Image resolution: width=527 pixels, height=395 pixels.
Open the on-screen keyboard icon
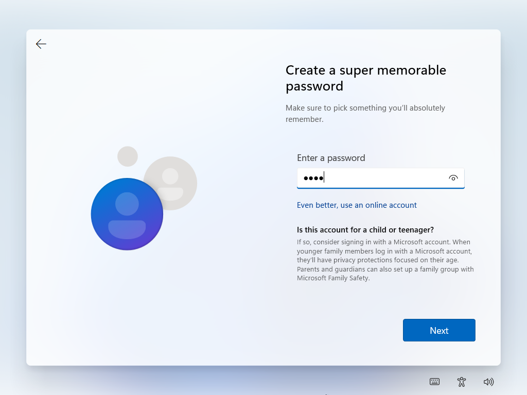coord(434,382)
